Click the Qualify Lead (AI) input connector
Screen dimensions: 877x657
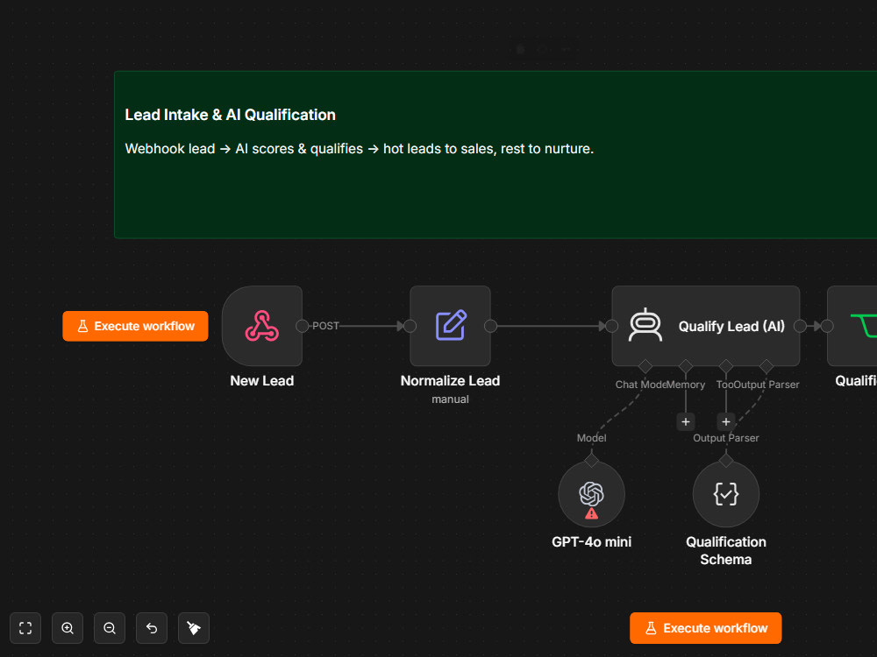612,326
